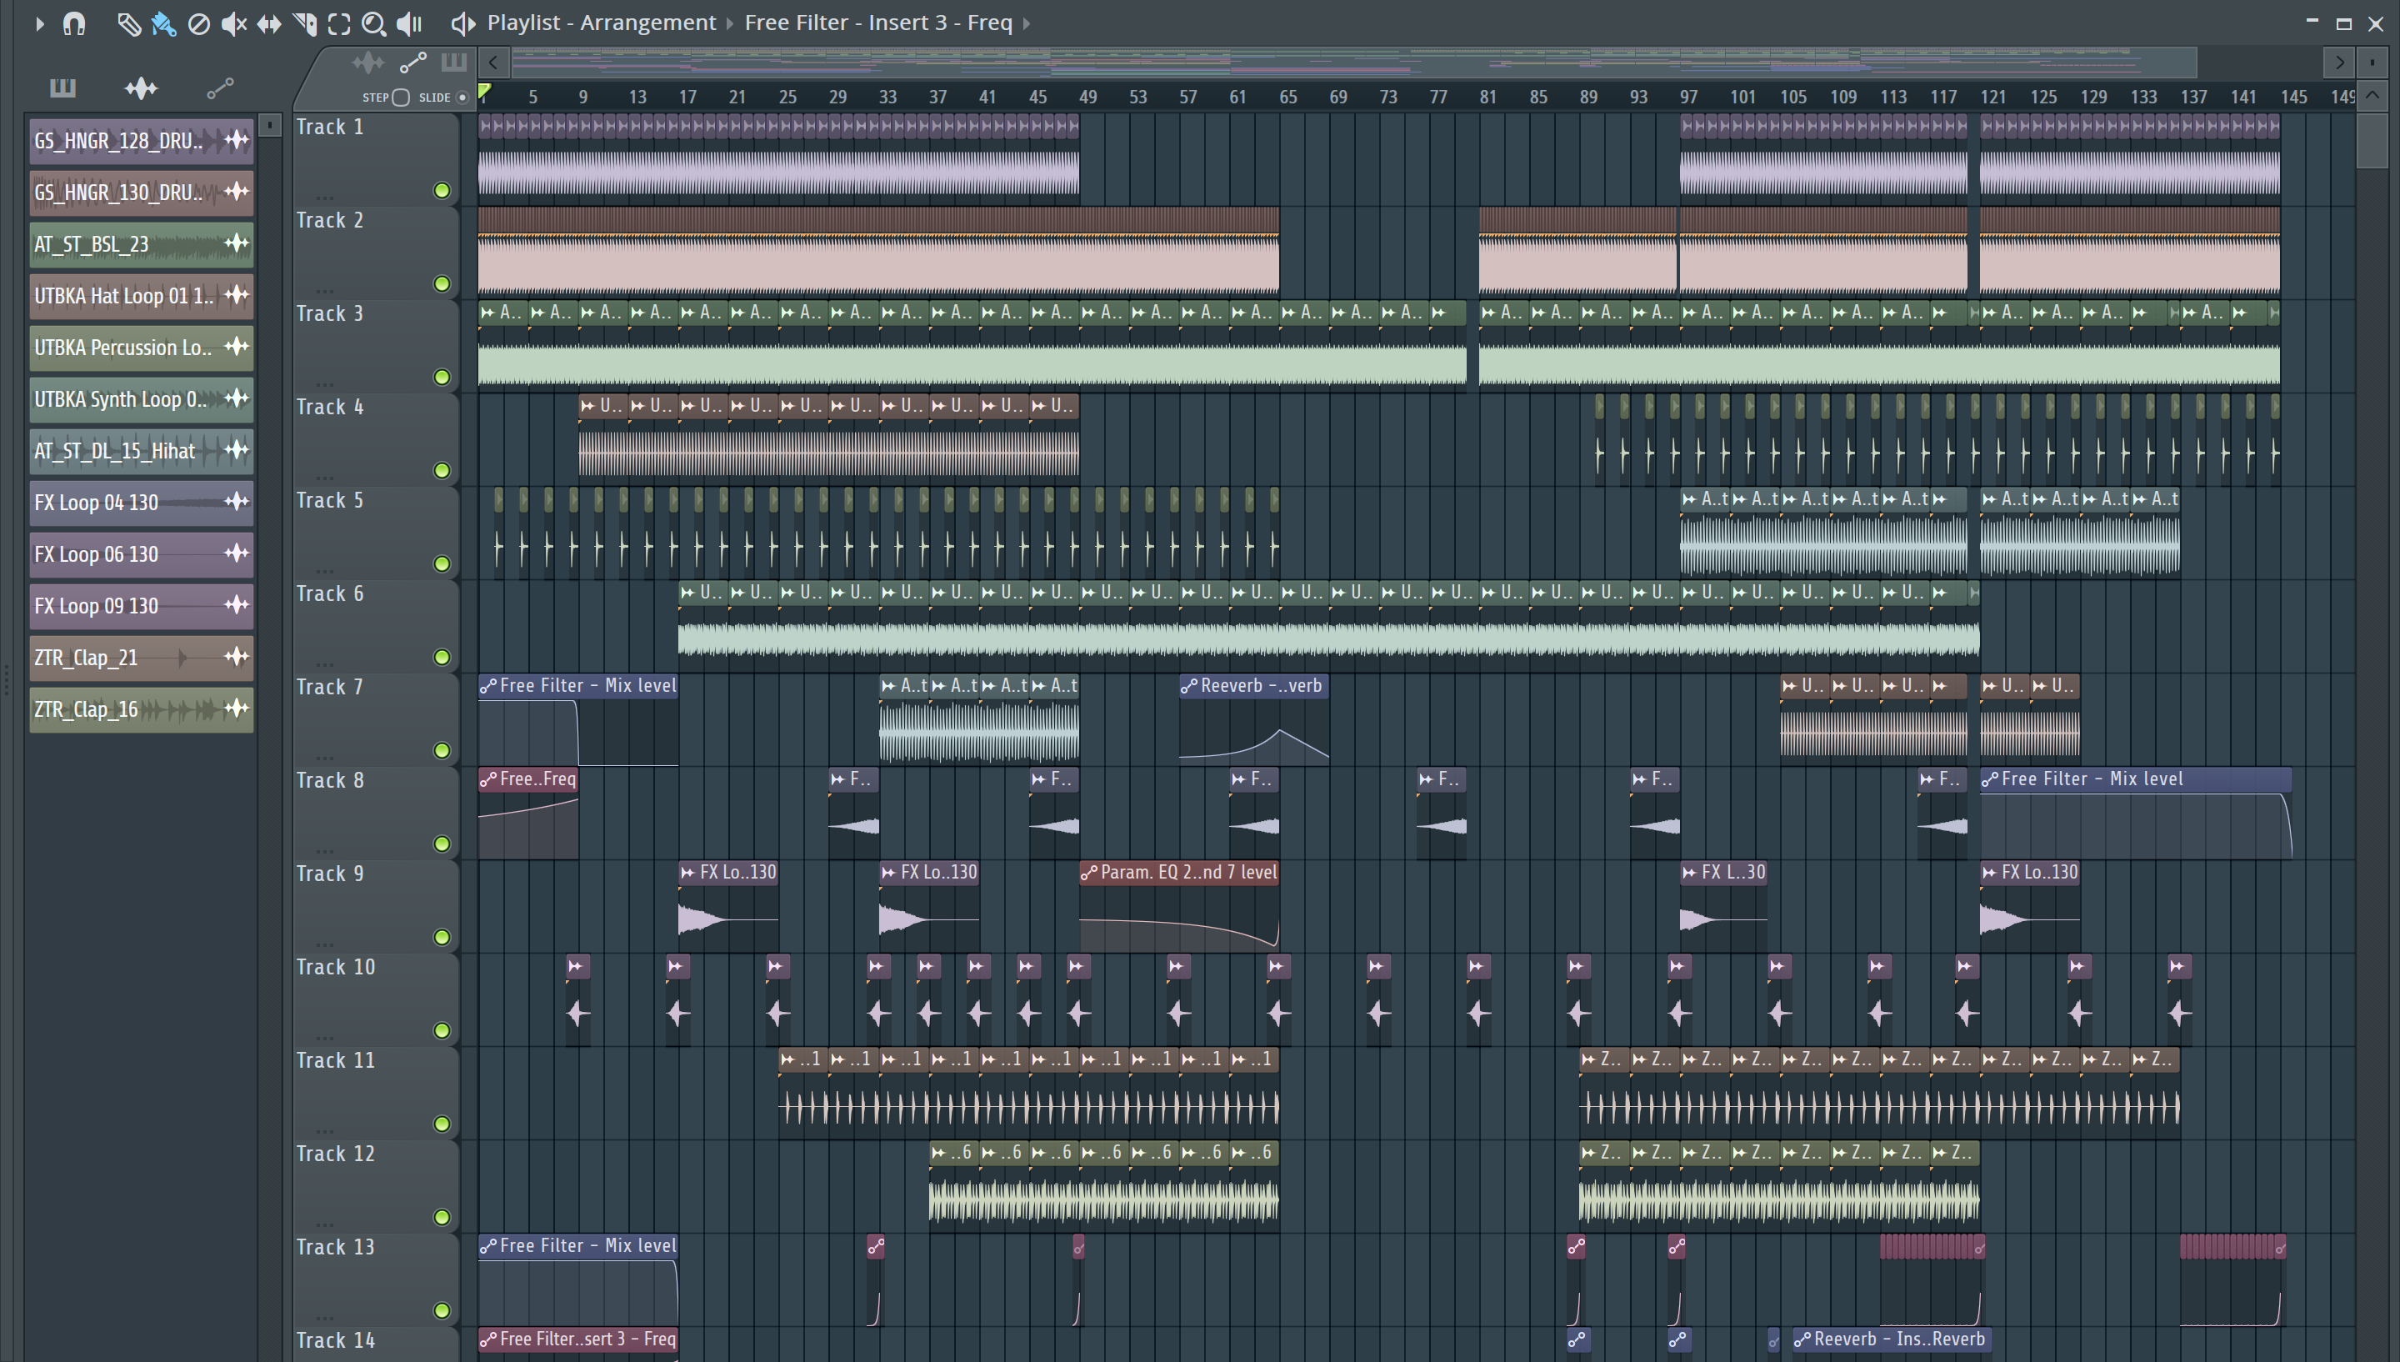Select the Slip tool
This screenshot has width=2400, height=1362.
pos(269,23)
